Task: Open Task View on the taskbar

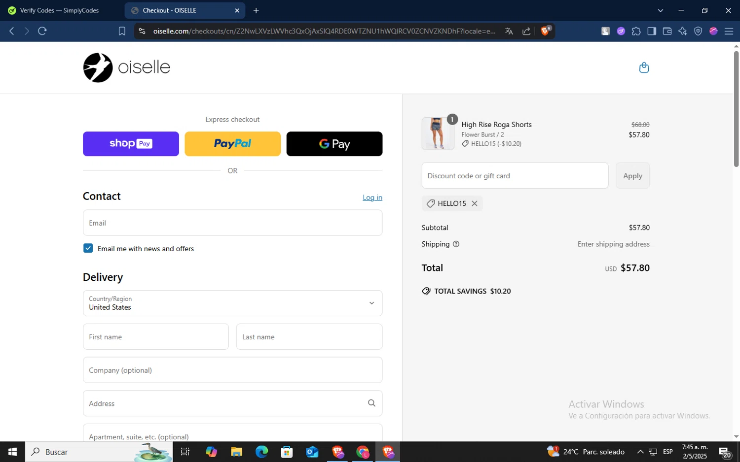Action: pos(185,452)
